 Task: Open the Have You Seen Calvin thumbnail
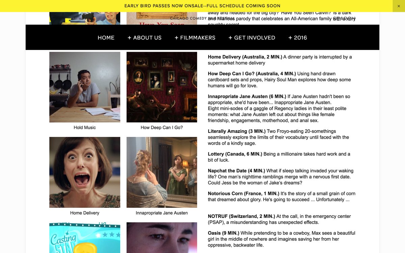[162, 18]
